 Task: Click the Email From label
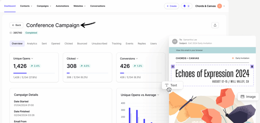(x=20, y=121)
